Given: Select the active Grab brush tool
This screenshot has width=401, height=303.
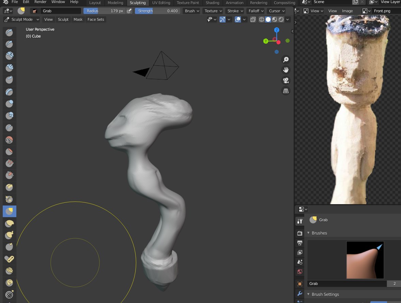Looking at the screenshot, I should (x=10, y=211).
